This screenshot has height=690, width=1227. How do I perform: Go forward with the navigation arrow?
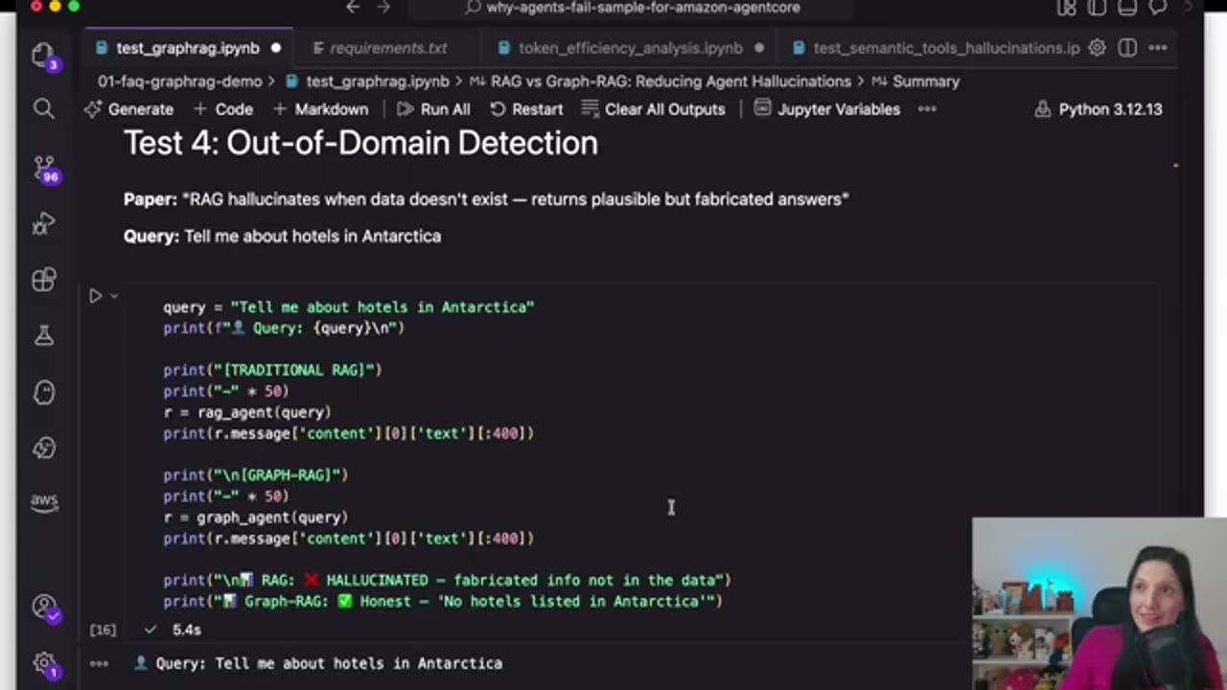[383, 8]
